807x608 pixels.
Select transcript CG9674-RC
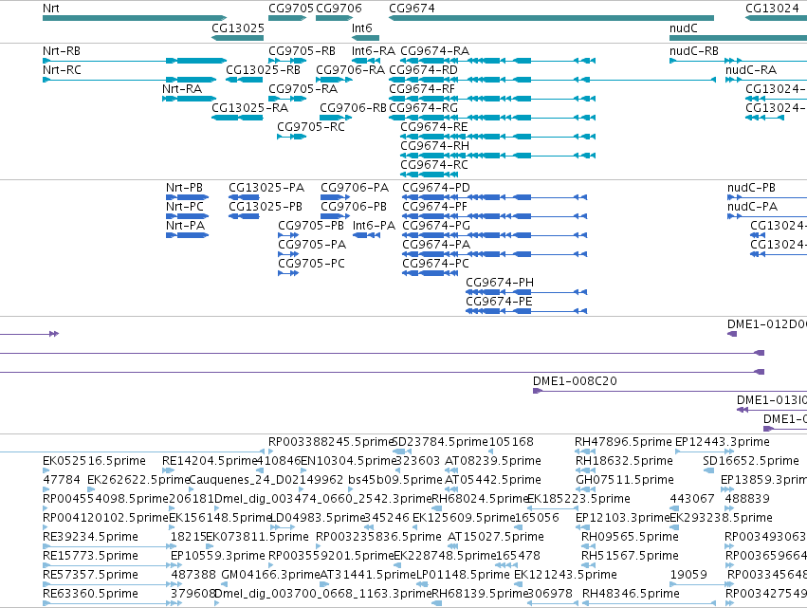tap(434, 165)
